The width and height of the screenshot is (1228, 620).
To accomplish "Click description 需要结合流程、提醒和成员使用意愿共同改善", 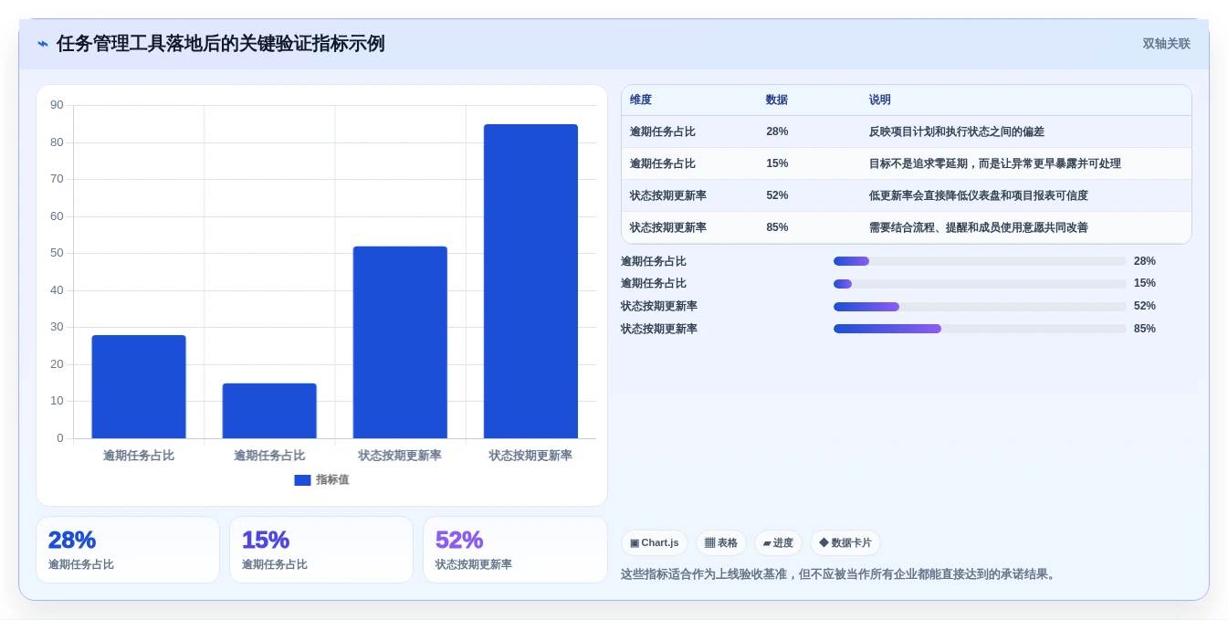I will click(979, 227).
